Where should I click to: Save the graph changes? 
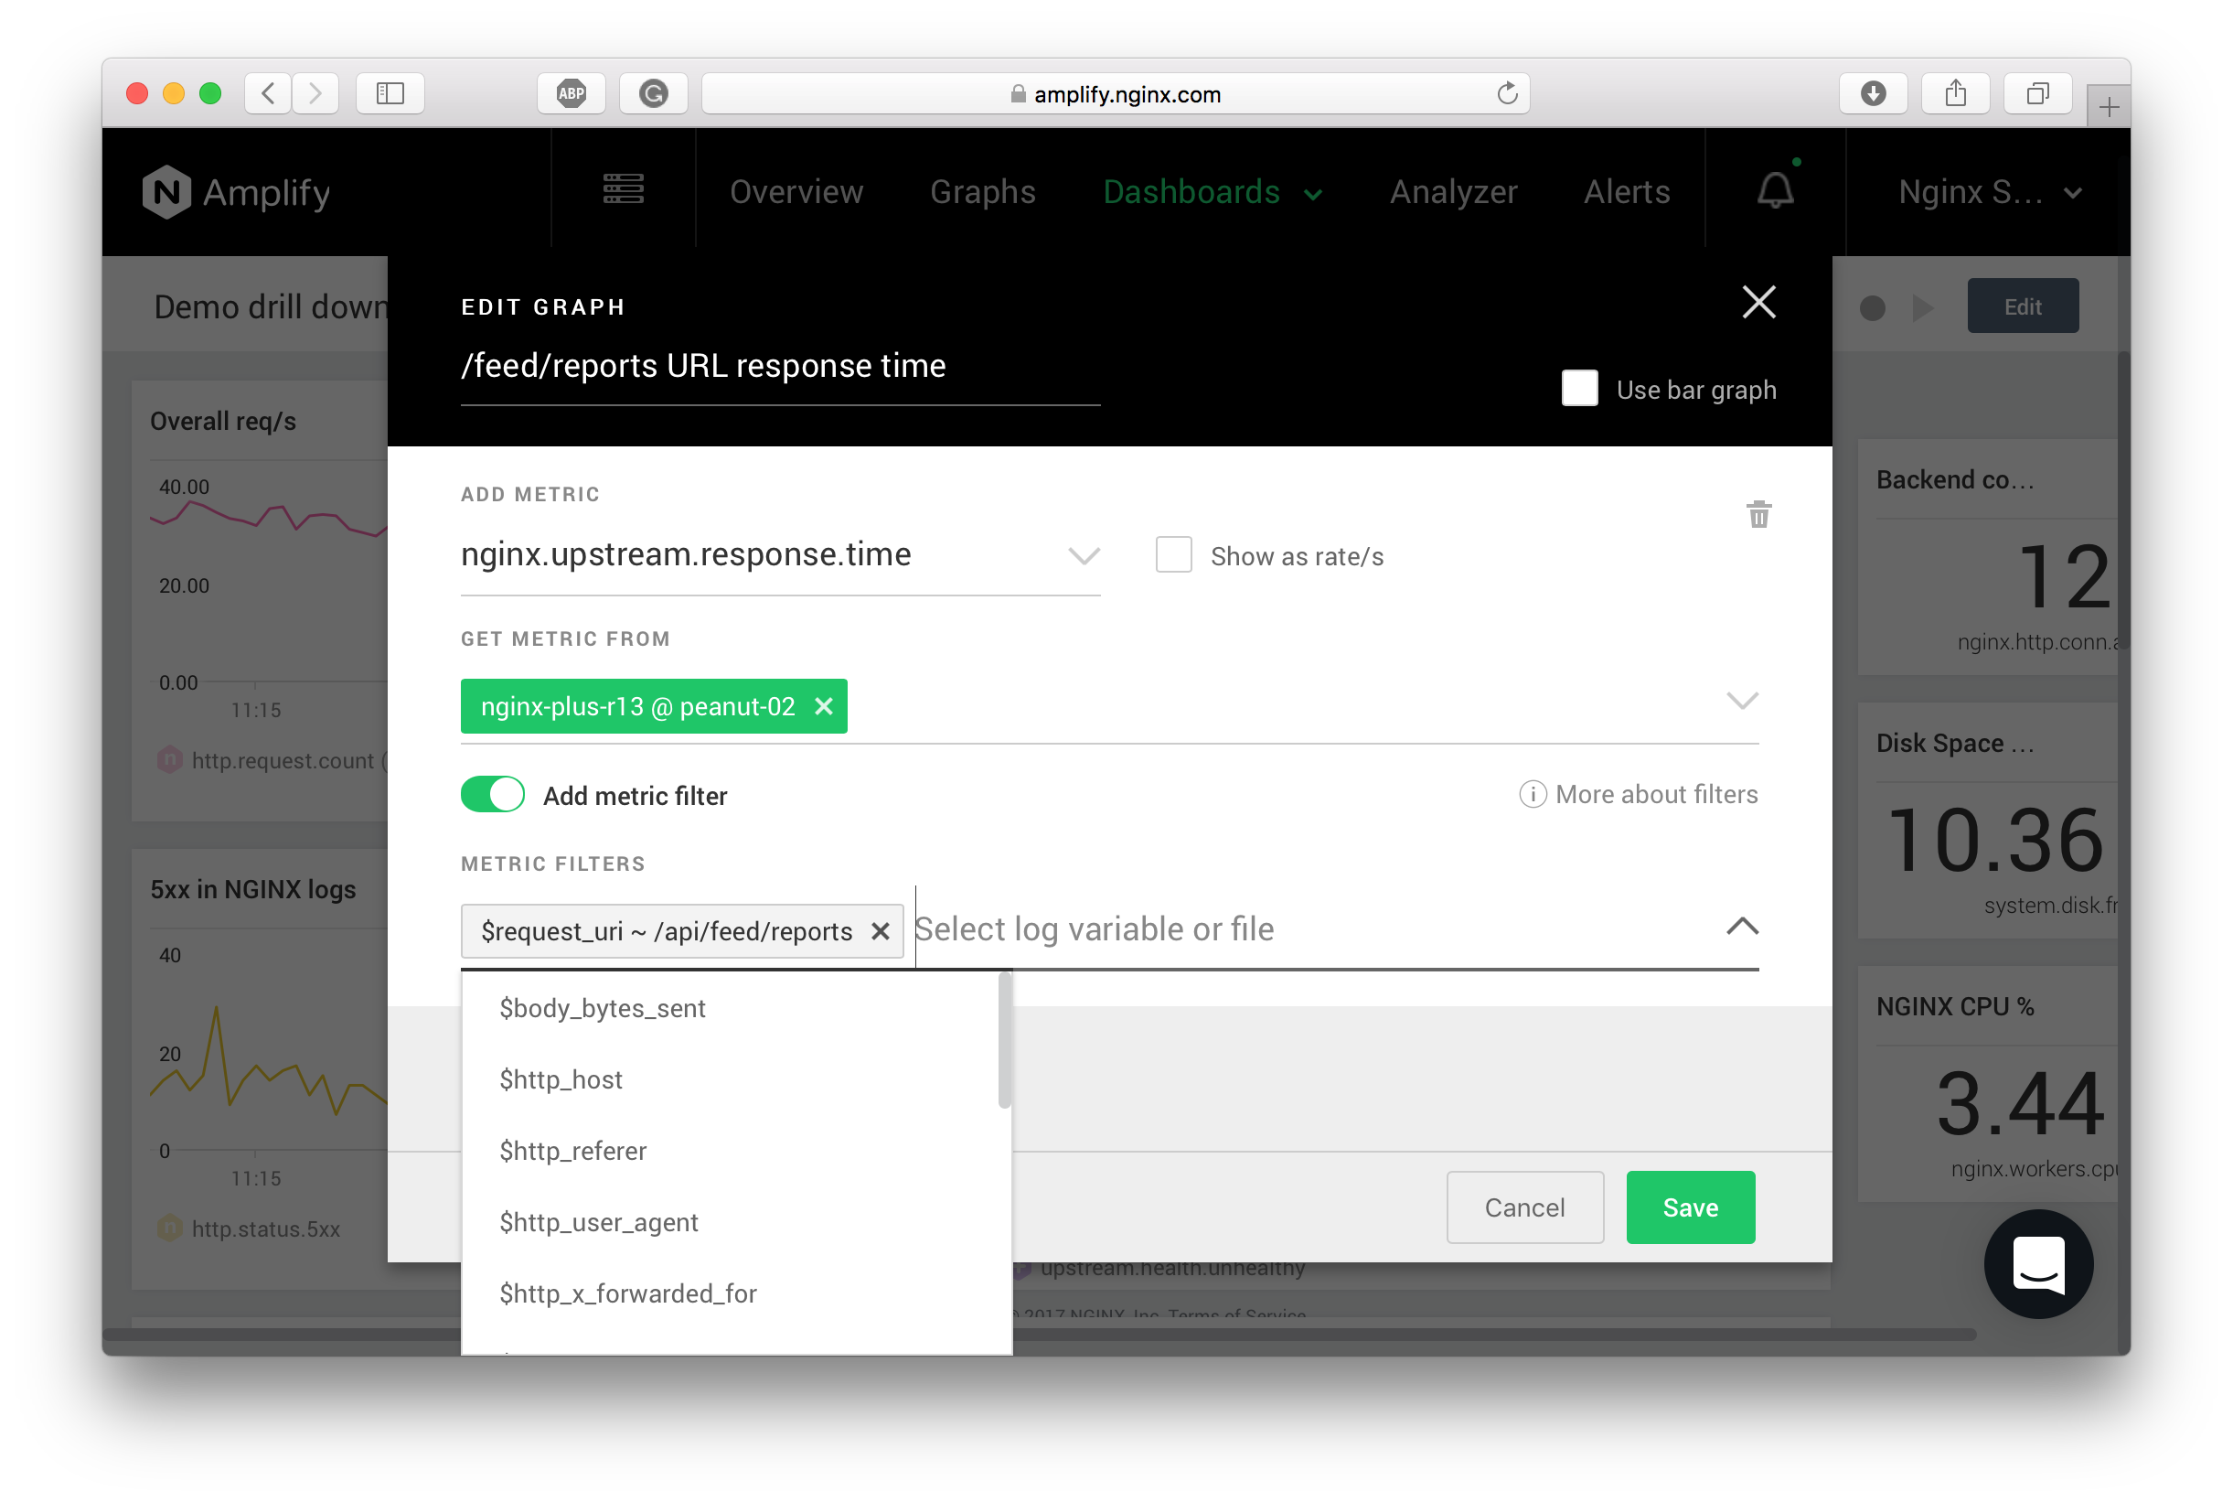click(x=1690, y=1207)
